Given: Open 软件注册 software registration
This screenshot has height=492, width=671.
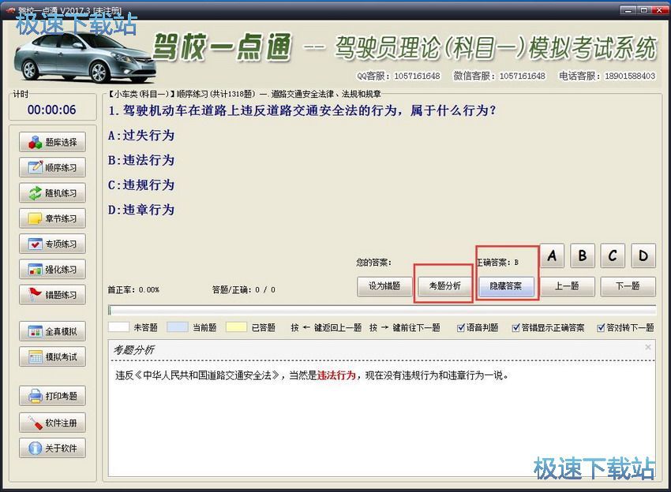Looking at the screenshot, I should [52, 423].
